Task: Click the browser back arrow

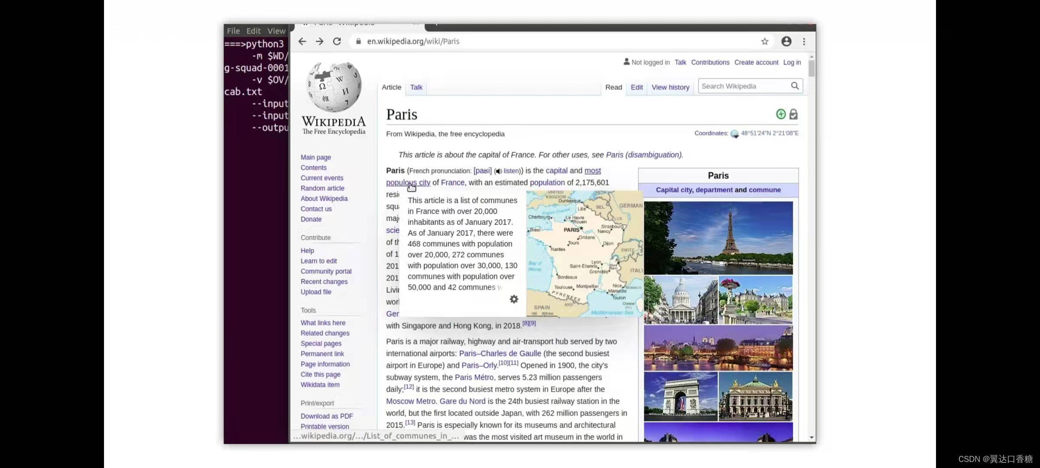Action: (x=302, y=41)
